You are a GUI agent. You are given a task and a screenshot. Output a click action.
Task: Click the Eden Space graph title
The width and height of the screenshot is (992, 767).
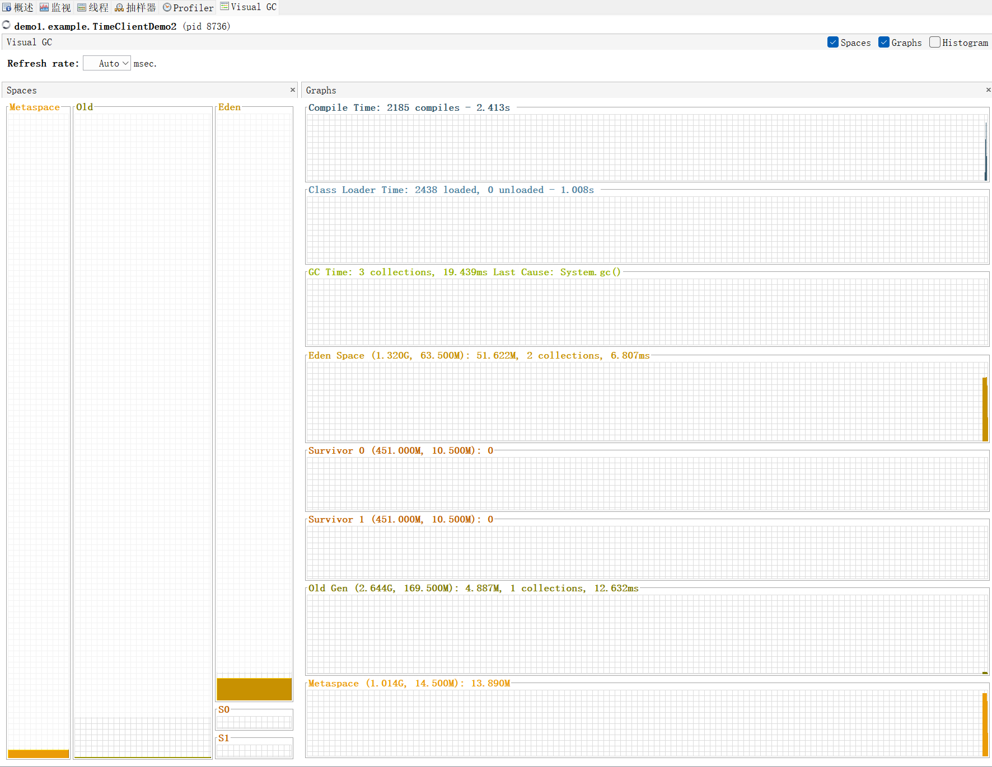click(479, 355)
